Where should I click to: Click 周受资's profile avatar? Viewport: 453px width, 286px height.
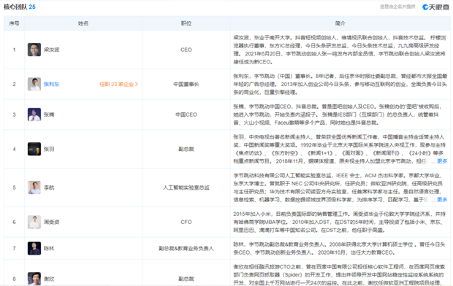[x=34, y=222]
